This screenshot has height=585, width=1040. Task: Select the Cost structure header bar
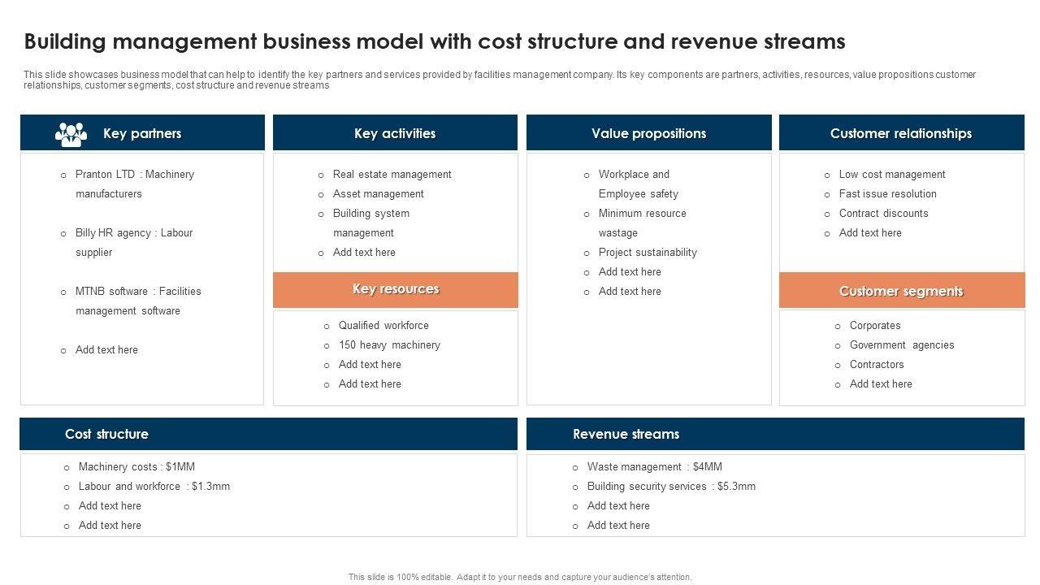click(268, 434)
